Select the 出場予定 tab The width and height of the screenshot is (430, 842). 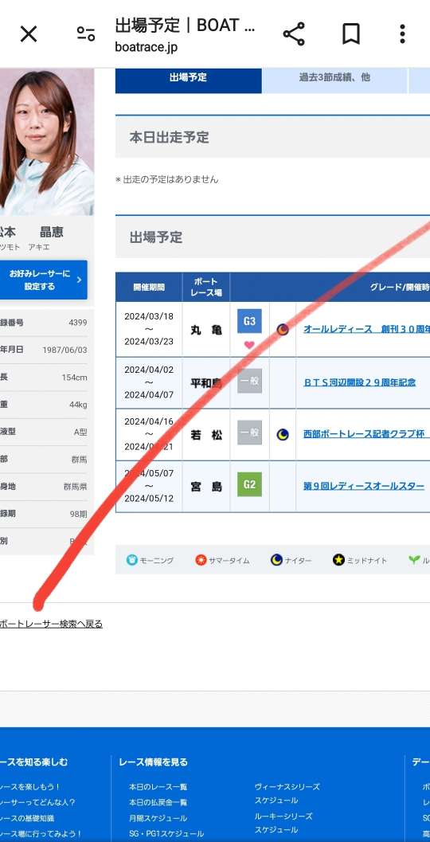(x=189, y=77)
